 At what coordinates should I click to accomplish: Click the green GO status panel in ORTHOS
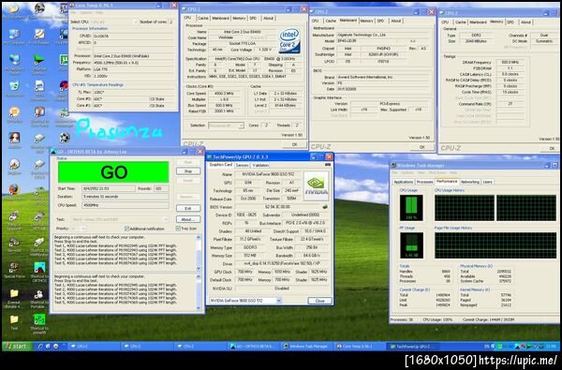113,172
